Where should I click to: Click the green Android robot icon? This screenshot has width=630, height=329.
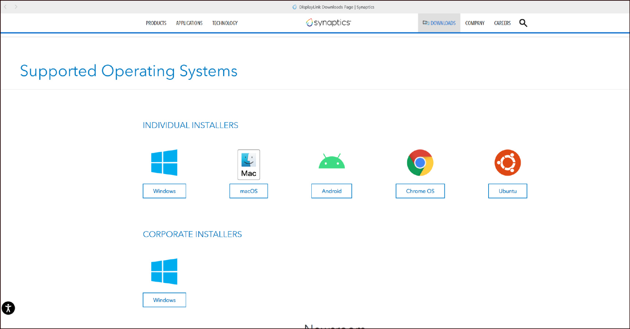332,161
